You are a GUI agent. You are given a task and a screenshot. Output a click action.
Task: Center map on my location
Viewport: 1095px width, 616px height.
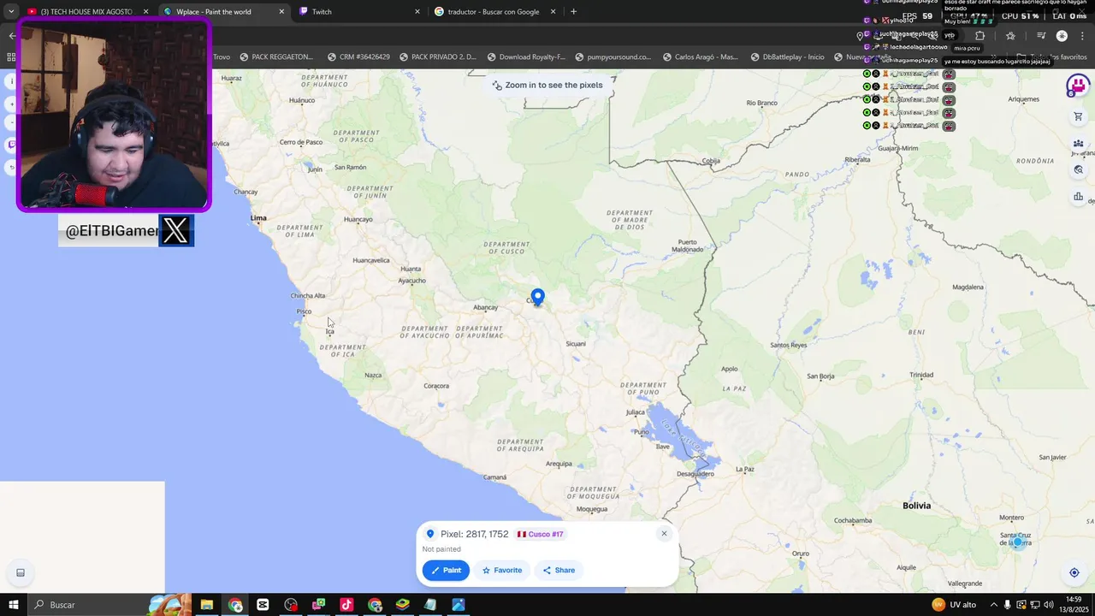coord(1074,572)
